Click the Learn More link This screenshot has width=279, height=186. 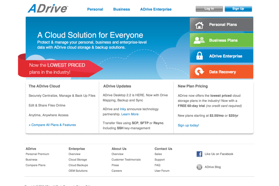click(x=130, y=114)
